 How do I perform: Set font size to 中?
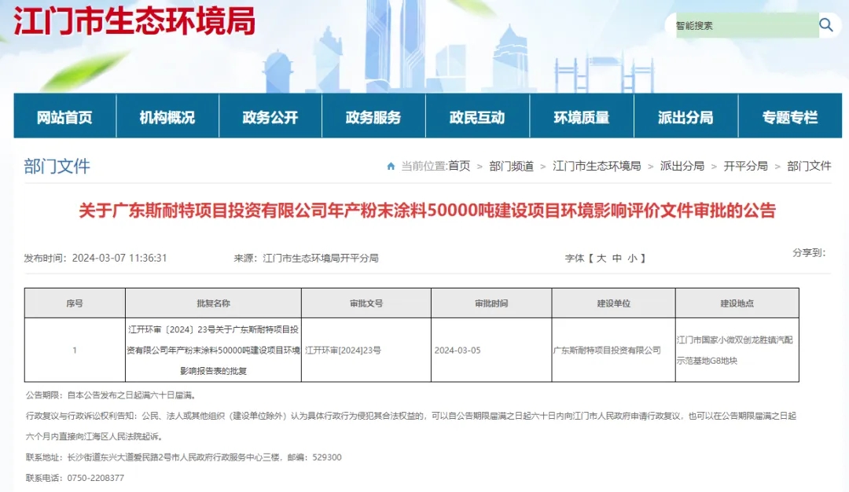tap(617, 258)
